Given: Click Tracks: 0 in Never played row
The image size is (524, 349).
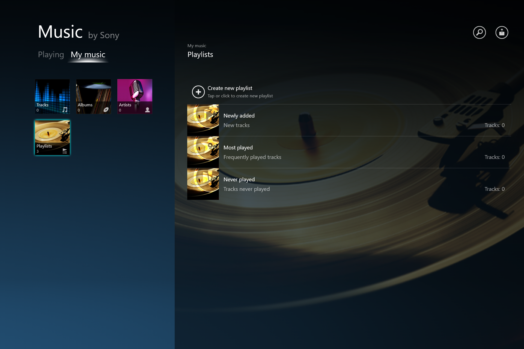Looking at the screenshot, I should [x=495, y=189].
